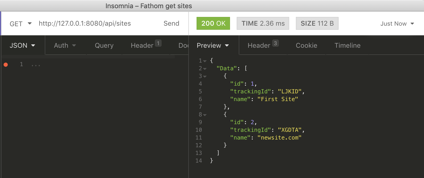Click inside the request body editor line 1

coord(103,64)
